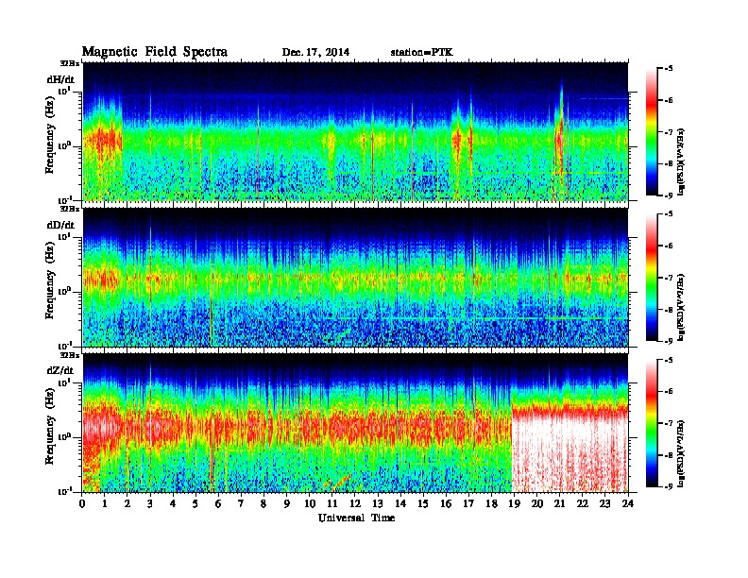The width and height of the screenshot is (748, 578).
Task: Click the color scale bar beside the dZ/dt panel
Action: point(652,423)
